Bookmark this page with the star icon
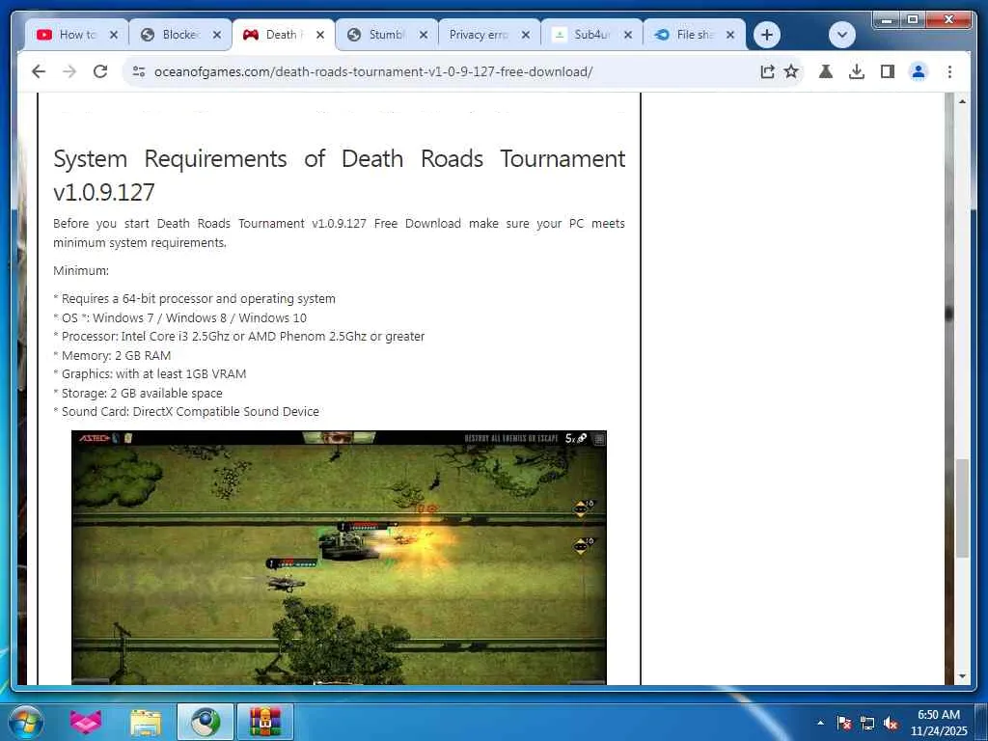The width and height of the screenshot is (988, 741). pos(791,71)
